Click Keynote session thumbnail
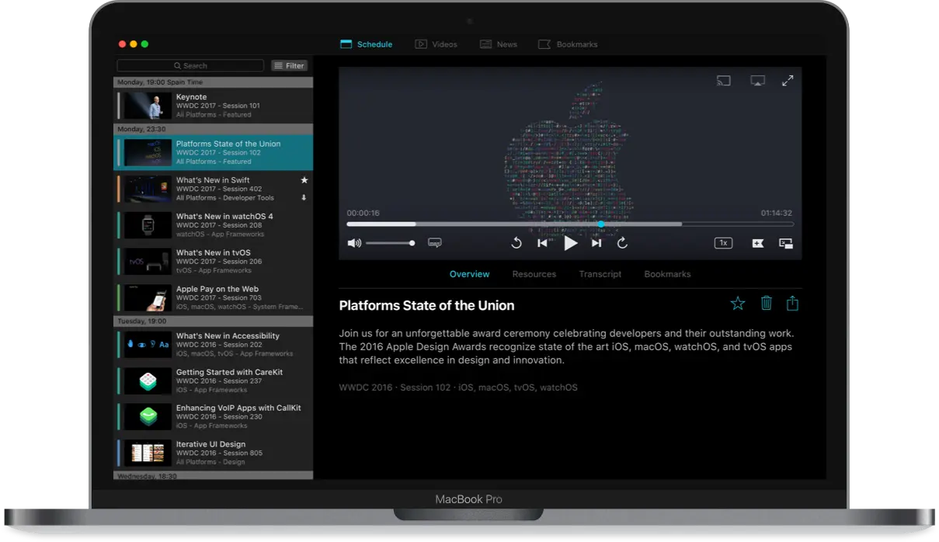The image size is (939, 542). (148, 106)
